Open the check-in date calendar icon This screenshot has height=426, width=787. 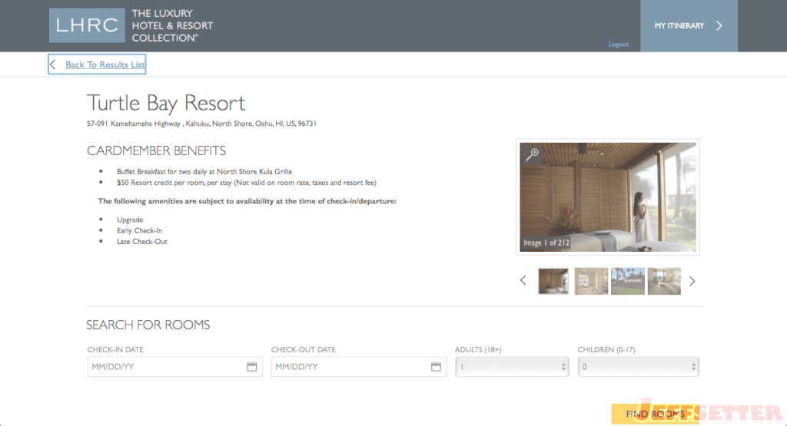(252, 367)
